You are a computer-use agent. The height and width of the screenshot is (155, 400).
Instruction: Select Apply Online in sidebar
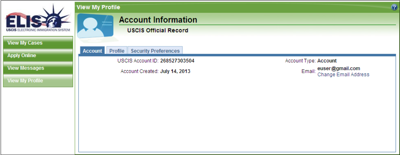point(38,56)
